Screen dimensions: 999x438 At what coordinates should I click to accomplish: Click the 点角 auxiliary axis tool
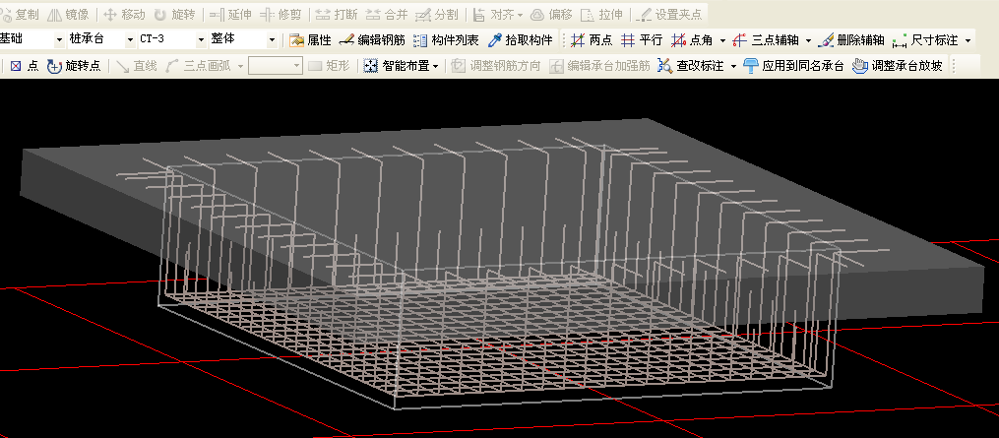pyautogui.click(x=692, y=40)
